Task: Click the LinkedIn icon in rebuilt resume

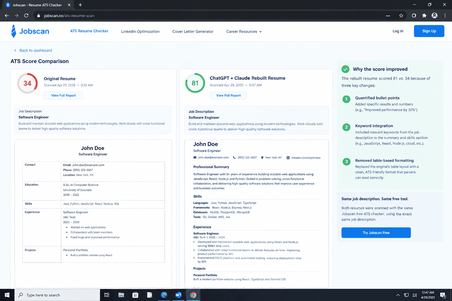Action: coord(288,158)
